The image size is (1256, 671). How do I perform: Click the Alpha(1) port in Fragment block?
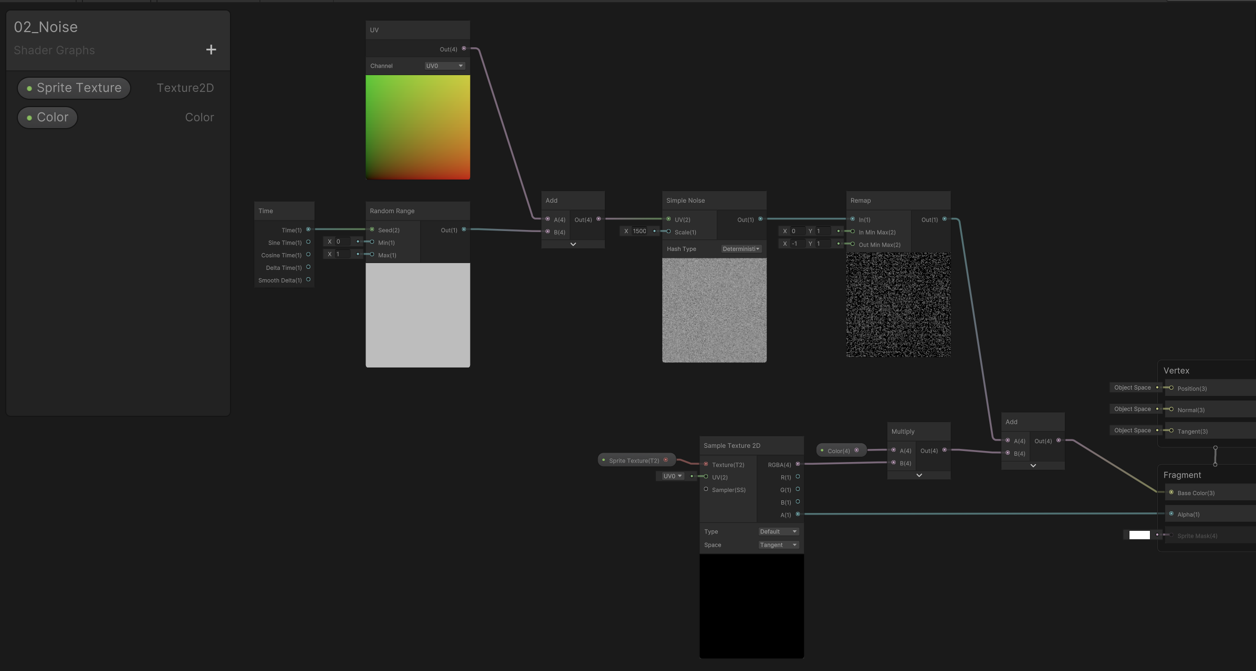(x=1171, y=514)
